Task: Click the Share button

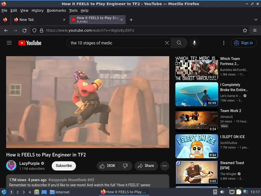Action: (x=146, y=166)
